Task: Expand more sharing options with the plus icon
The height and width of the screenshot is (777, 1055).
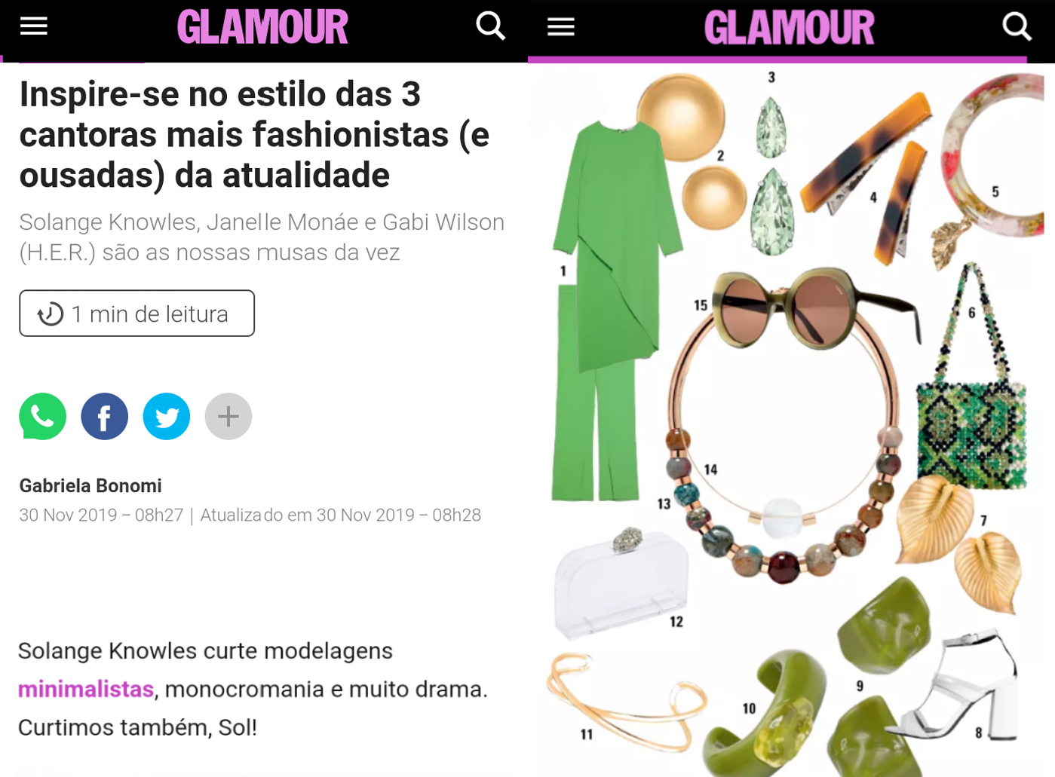Action: coord(228,416)
